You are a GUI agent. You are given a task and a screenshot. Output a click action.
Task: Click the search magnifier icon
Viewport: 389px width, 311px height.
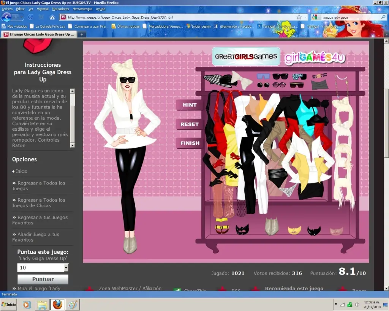383,17
